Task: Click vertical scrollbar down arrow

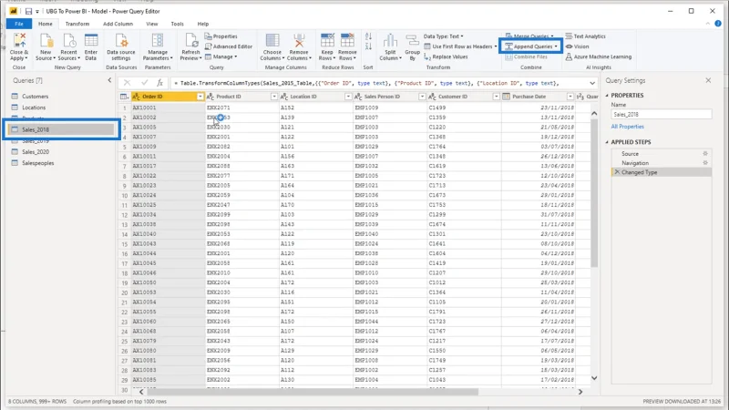Action: (594, 378)
